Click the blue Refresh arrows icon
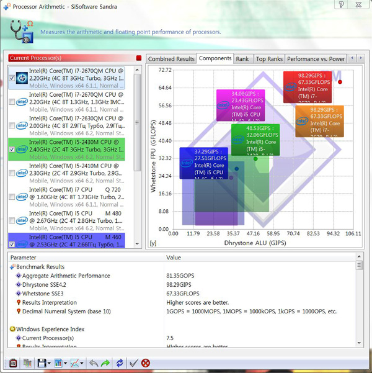 point(120,363)
